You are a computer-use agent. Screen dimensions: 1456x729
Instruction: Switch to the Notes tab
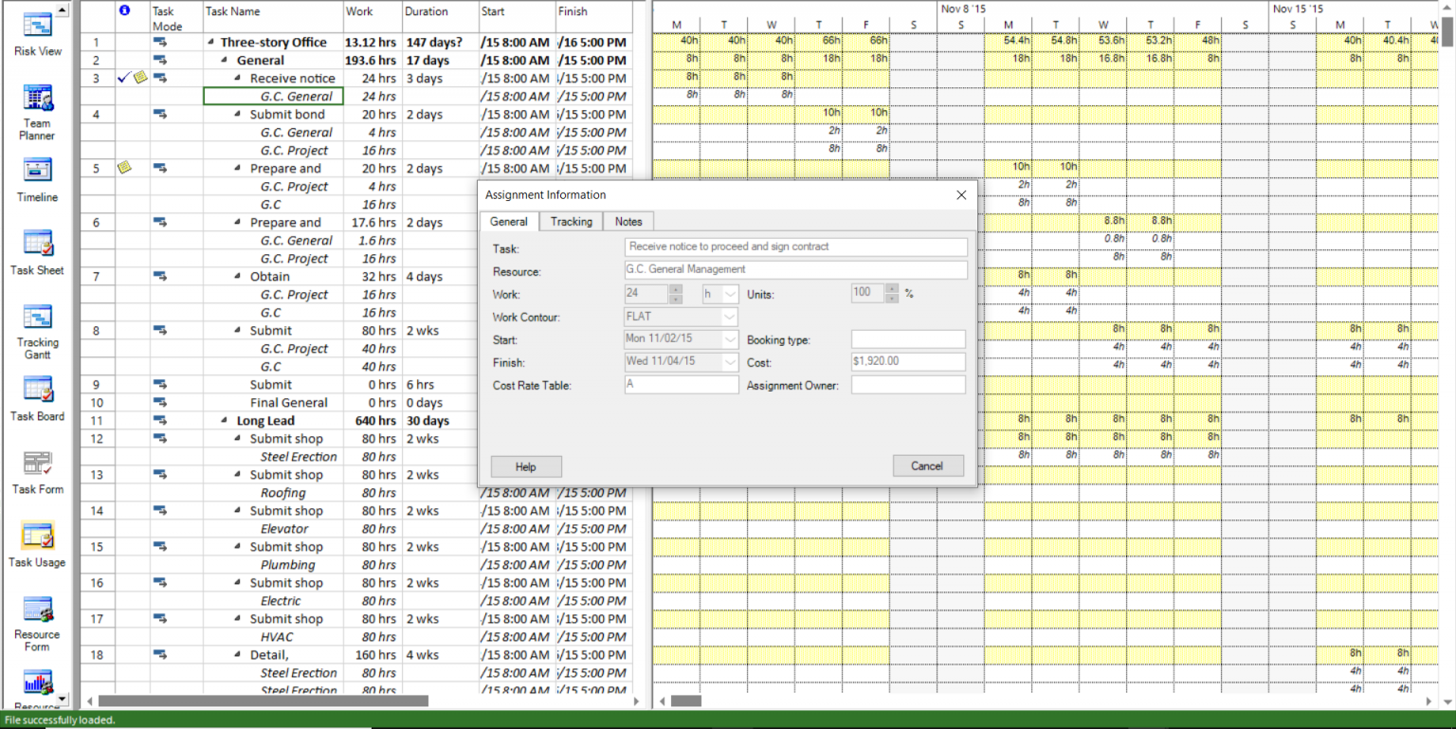point(628,221)
